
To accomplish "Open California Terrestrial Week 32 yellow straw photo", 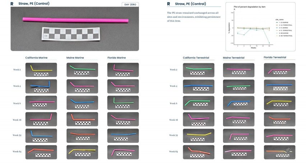I will (199, 136).
